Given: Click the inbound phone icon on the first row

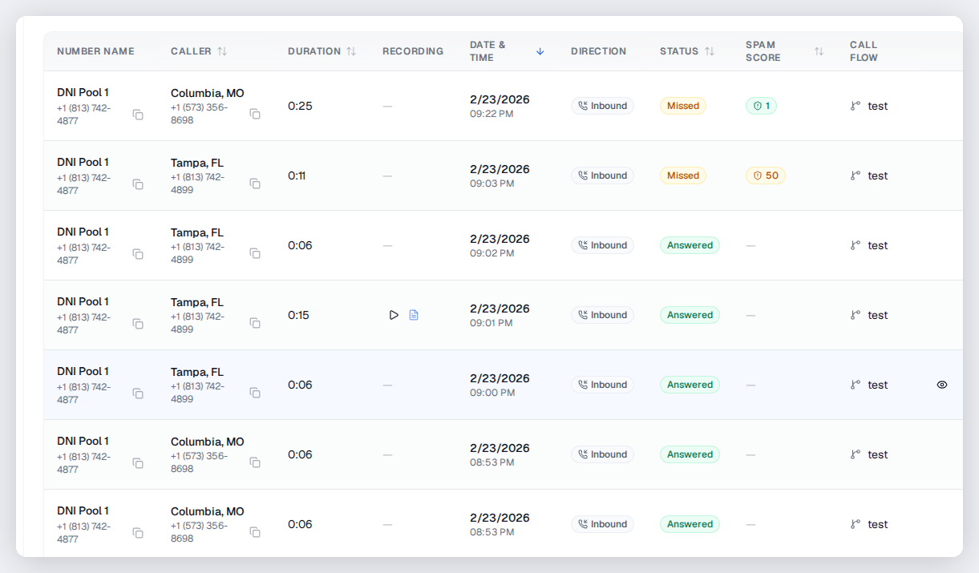Looking at the screenshot, I should pos(585,105).
